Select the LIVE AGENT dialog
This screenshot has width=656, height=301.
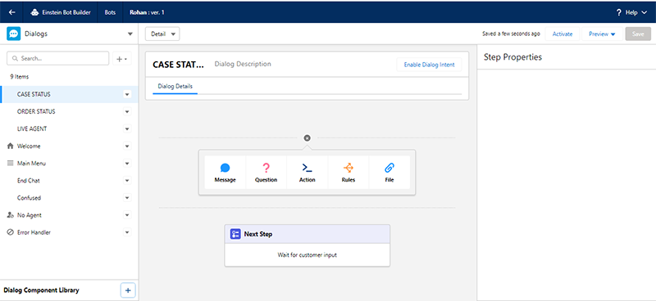(x=70, y=129)
